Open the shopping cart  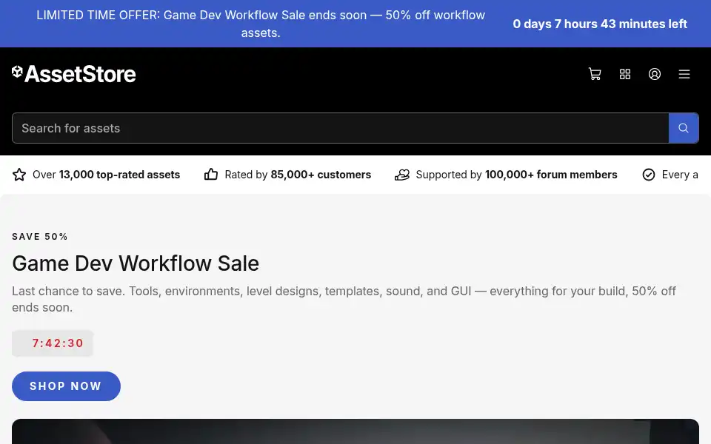pos(595,74)
